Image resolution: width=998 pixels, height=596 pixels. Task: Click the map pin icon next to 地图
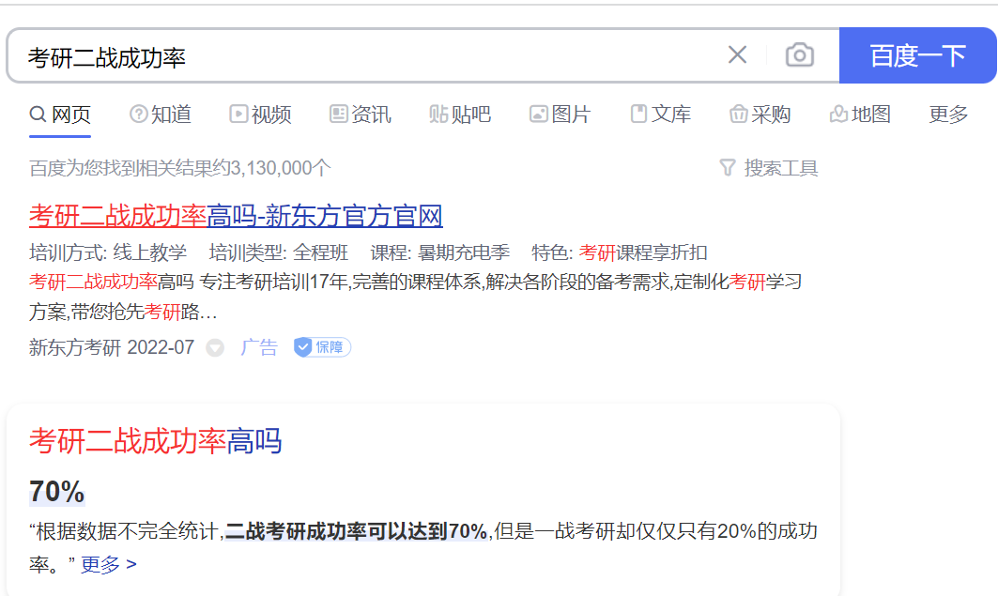[836, 115]
